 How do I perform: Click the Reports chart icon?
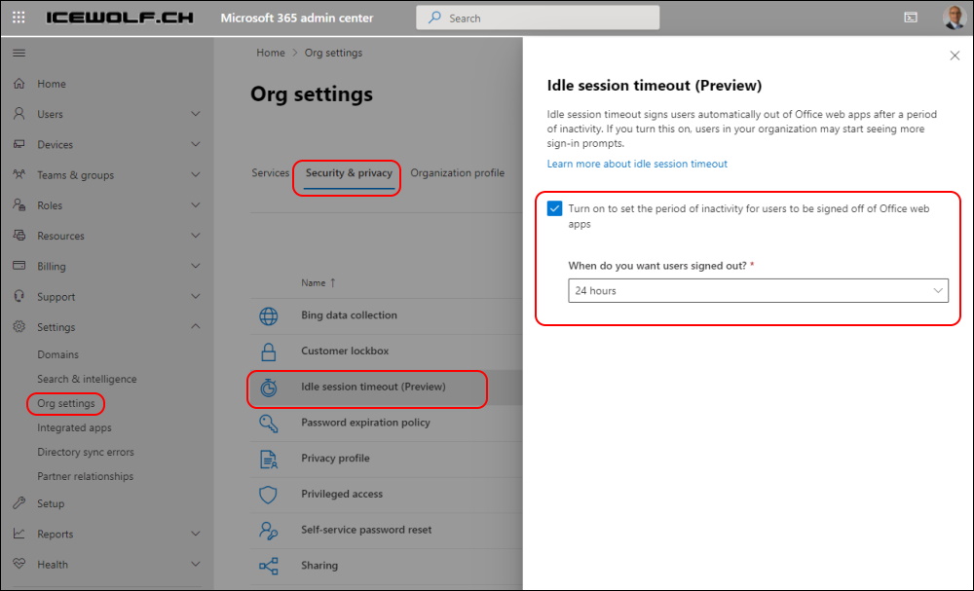[19, 534]
